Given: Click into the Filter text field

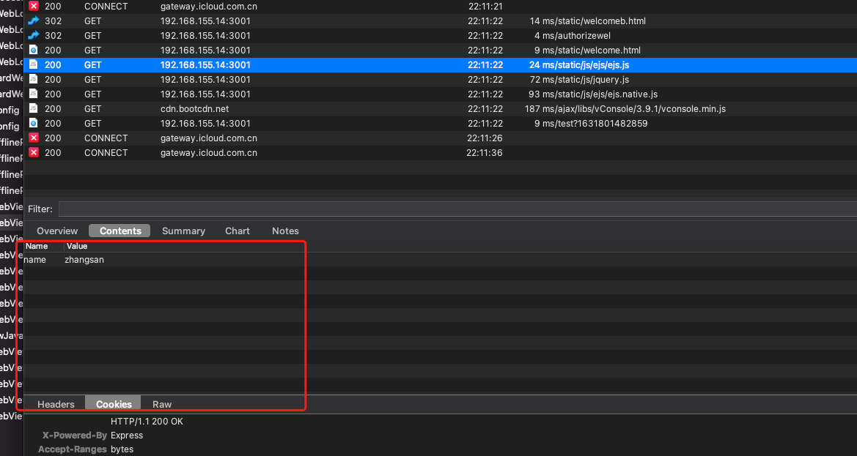Looking at the screenshot, I should coord(455,209).
